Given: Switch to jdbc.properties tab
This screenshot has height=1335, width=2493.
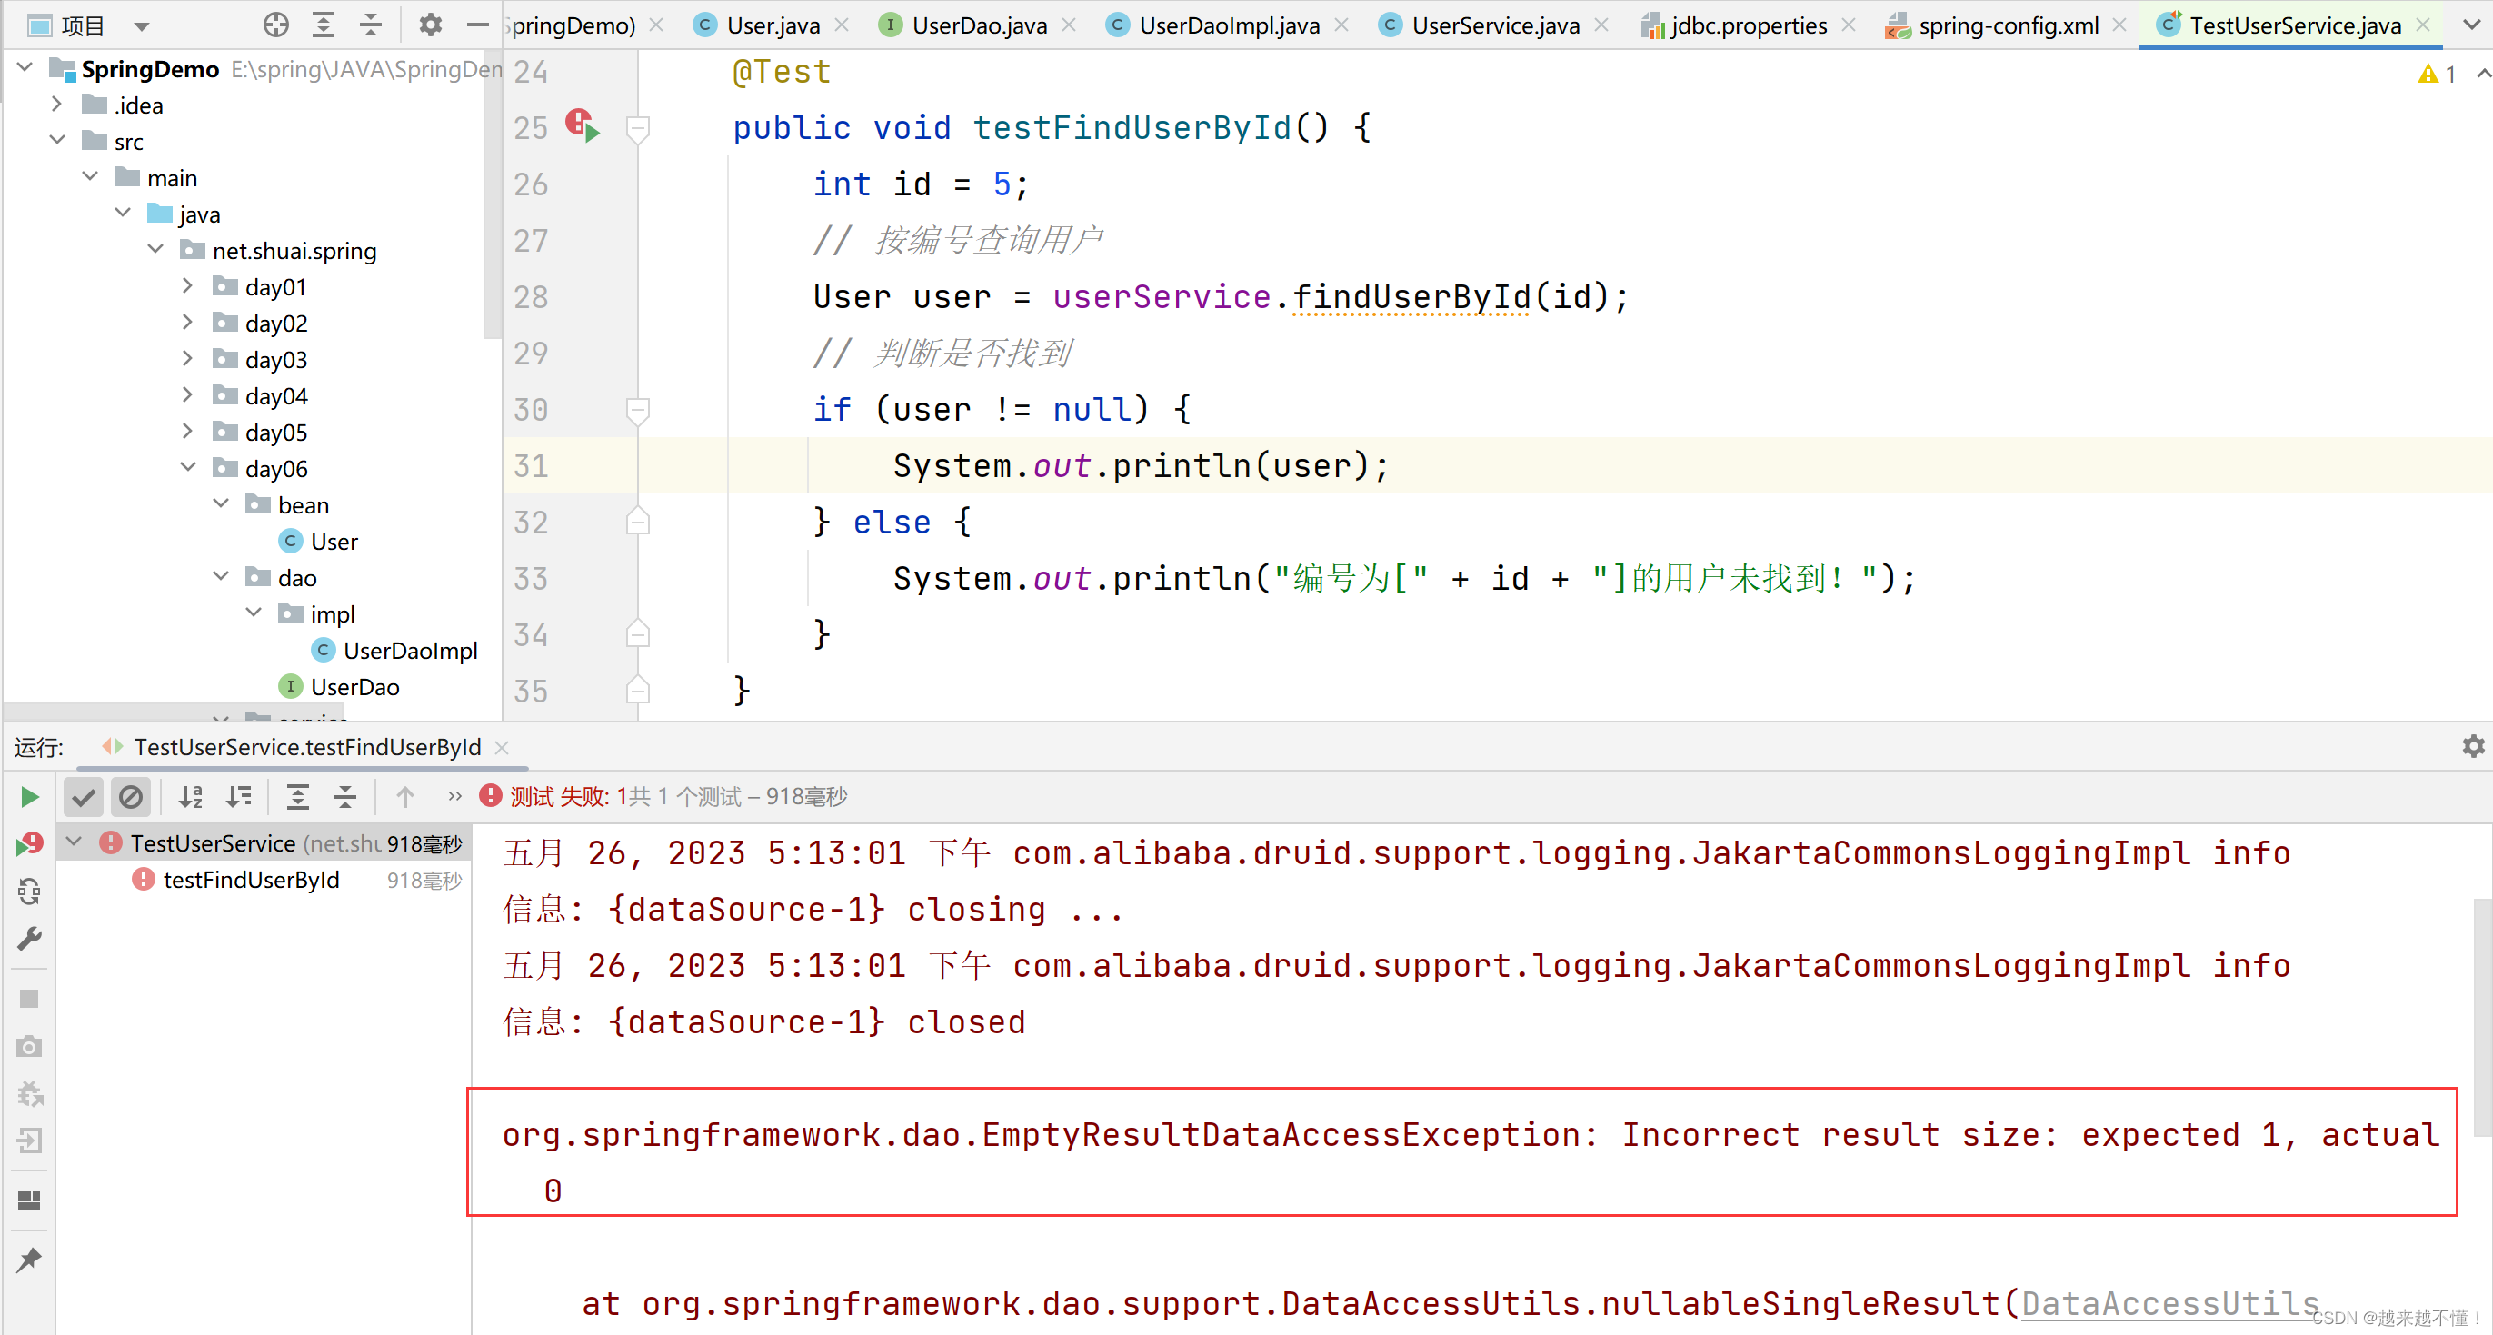Looking at the screenshot, I should [1749, 25].
